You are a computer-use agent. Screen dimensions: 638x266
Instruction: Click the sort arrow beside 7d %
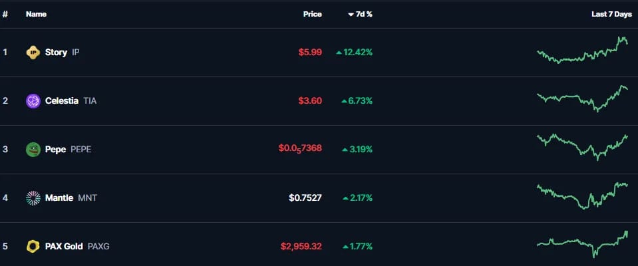click(x=351, y=15)
